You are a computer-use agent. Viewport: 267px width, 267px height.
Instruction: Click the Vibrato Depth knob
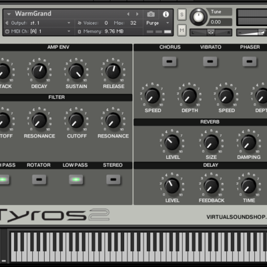coord(262,95)
